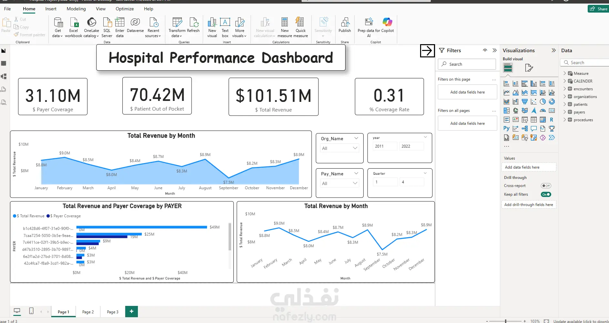Image resolution: width=609 pixels, height=323 pixels.
Task: Import an Excel workbook
Action: click(x=74, y=27)
